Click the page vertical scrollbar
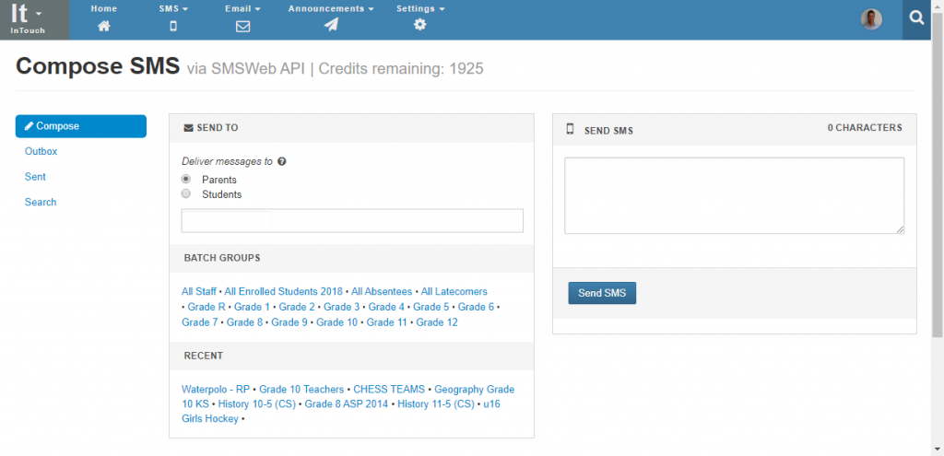The height and width of the screenshot is (456, 944). coord(938,174)
